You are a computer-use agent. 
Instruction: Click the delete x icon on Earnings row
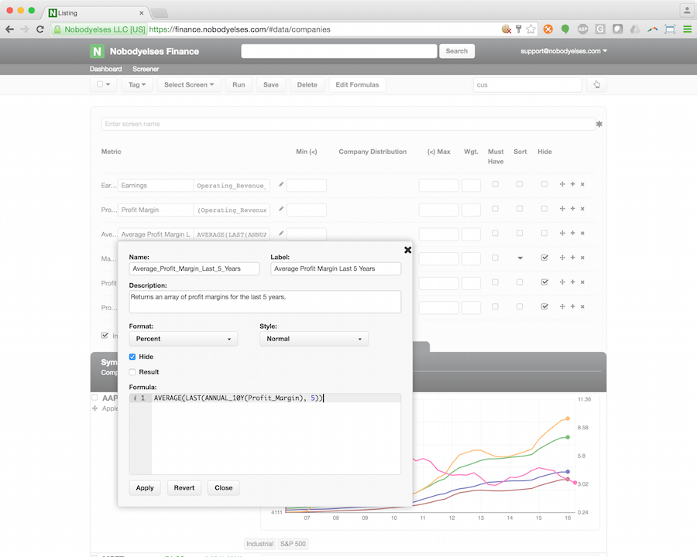click(582, 185)
